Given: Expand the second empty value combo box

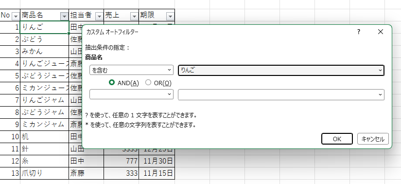Looking at the screenshot, I should 281,94.
